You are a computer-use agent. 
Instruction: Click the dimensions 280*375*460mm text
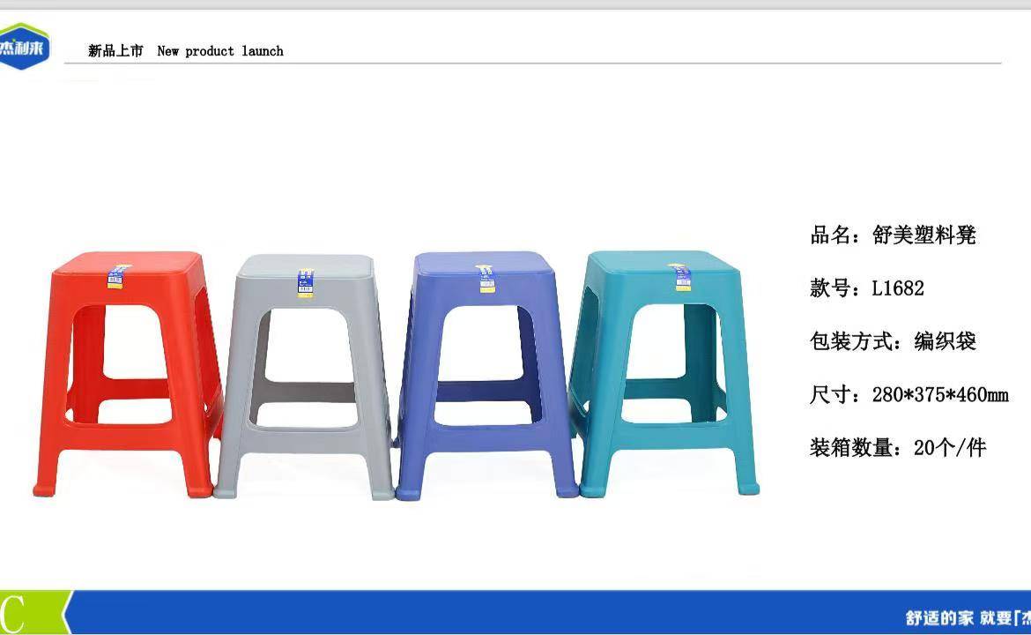click(x=940, y=394)
